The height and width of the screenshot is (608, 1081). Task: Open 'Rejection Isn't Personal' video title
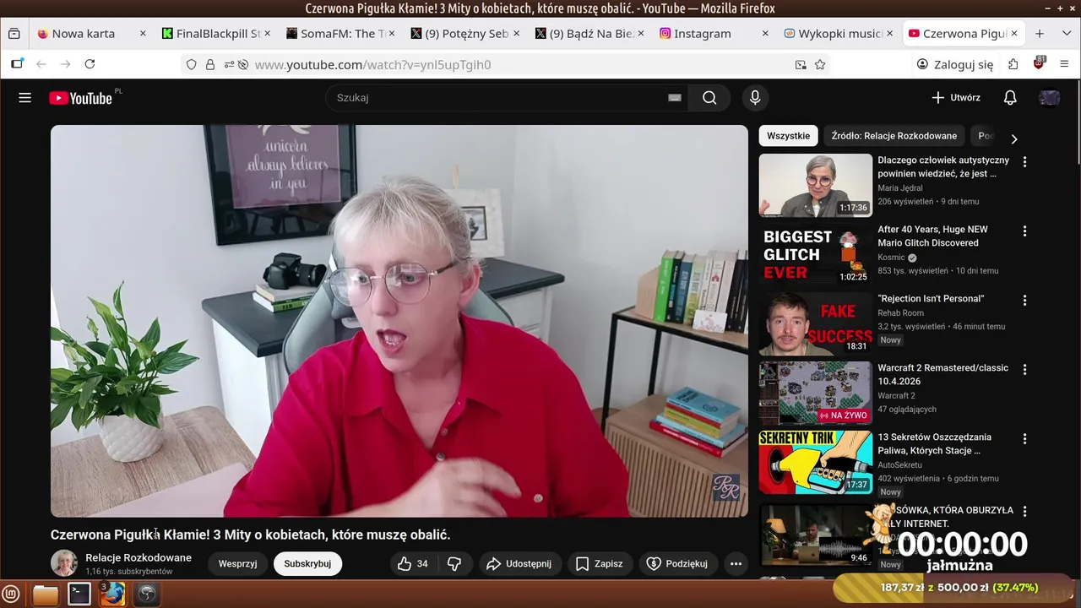point(931,299)
